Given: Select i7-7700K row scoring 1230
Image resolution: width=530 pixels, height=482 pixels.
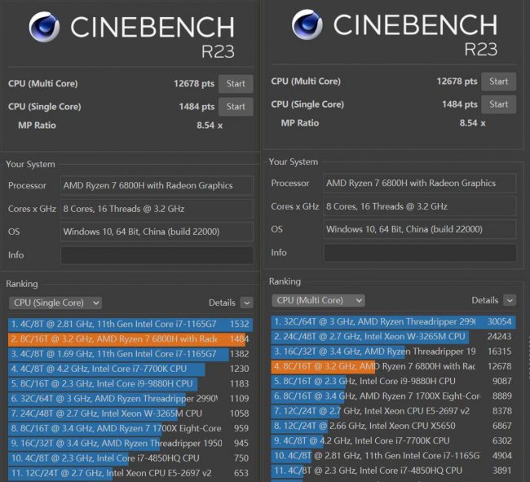Looking at the screenshot, I should click(130, 369).
